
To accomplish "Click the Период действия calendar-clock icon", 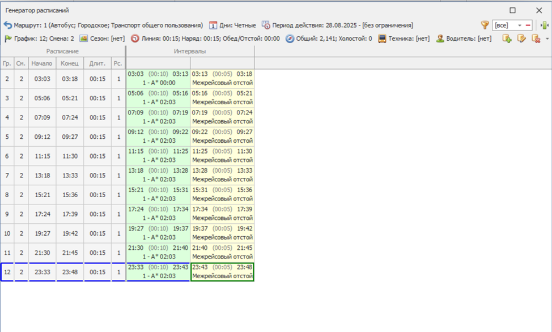I will click(266, 25).
